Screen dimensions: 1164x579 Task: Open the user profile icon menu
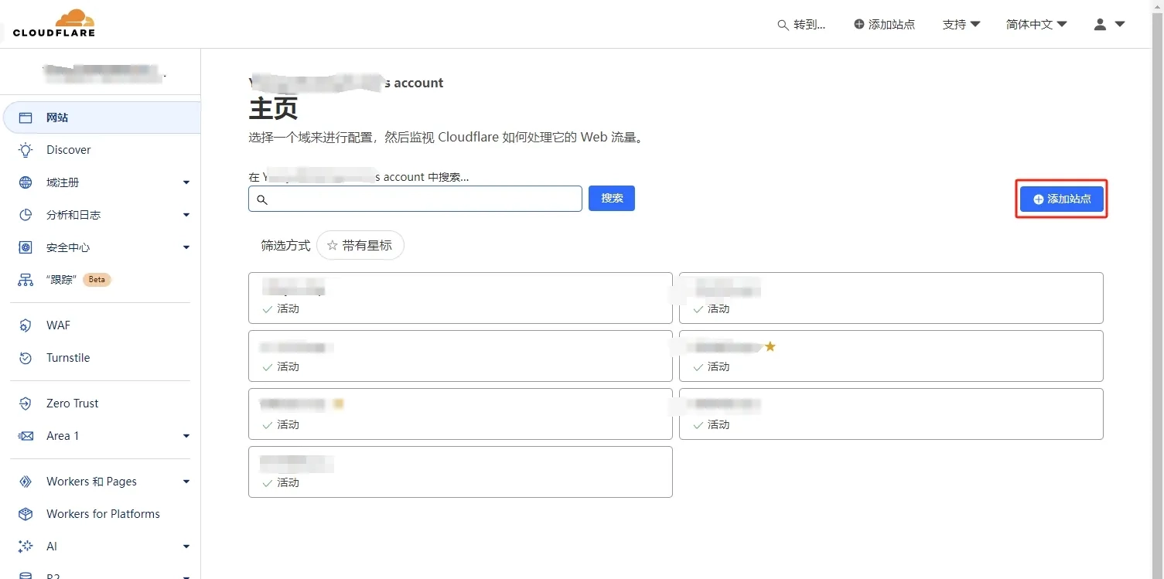(1109, 24)
